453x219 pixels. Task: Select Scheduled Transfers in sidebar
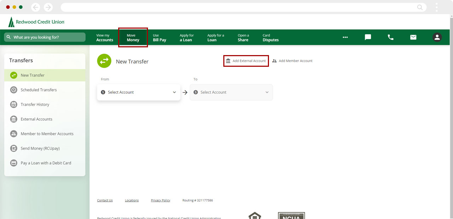pyautogui.click(x=45, y=90)
